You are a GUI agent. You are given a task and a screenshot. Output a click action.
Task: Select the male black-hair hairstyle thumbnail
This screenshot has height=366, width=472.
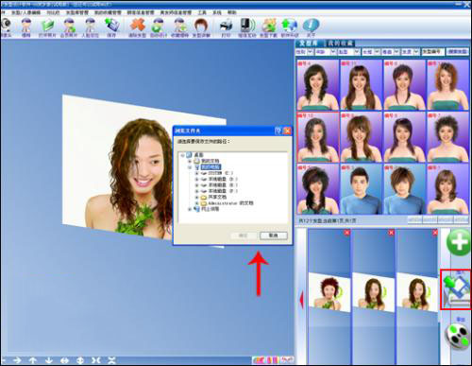(361, 188)
